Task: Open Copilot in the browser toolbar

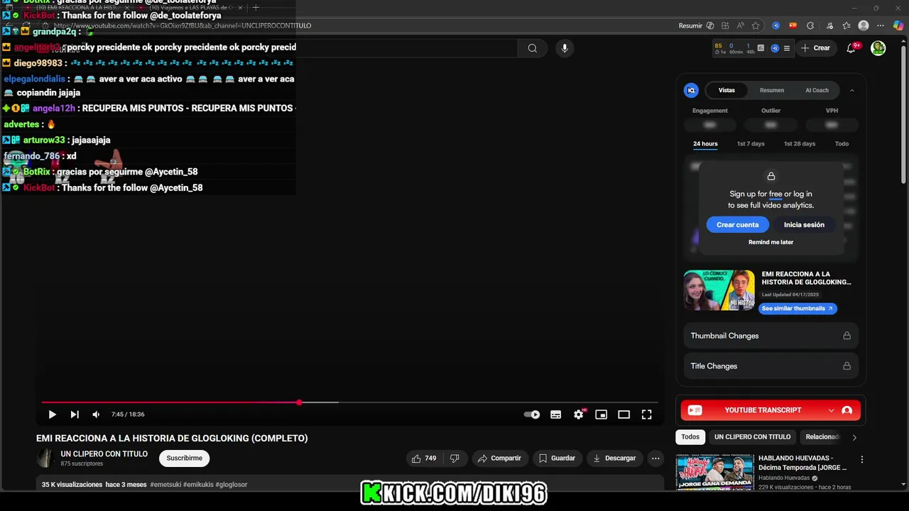Action: 898,26
